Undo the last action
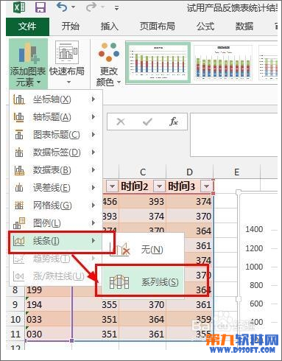282x361 pixels. coord(62,7)
